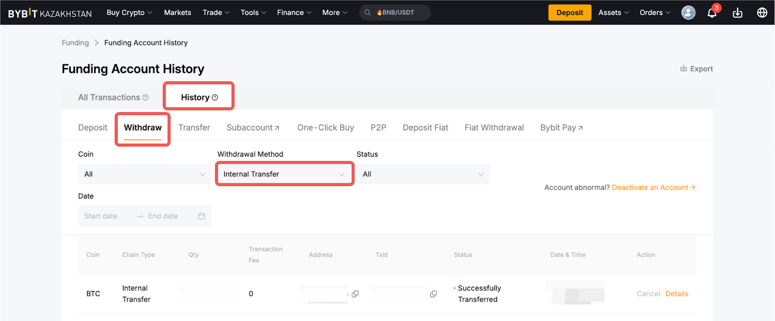Click the user profile avatar icon
The image size is (775, 321).
688,13
